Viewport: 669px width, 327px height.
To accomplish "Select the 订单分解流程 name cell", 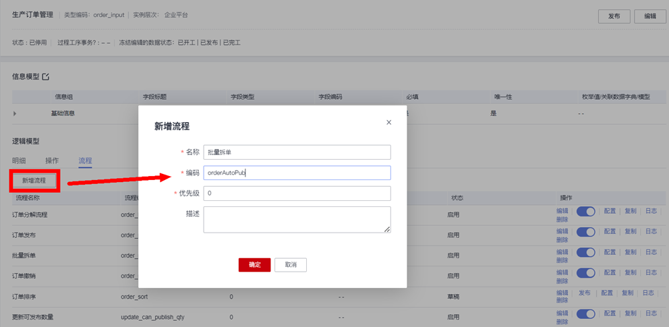I will pos(30,214).
